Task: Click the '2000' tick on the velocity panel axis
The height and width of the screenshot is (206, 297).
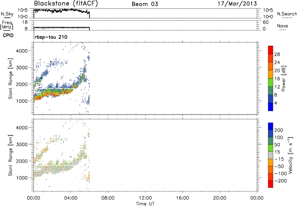Action: tap(22, 161)
